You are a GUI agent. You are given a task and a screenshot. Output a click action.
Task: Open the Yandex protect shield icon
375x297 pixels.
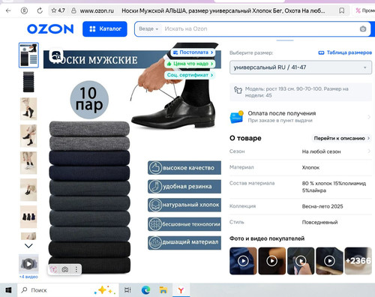[24, 10]
